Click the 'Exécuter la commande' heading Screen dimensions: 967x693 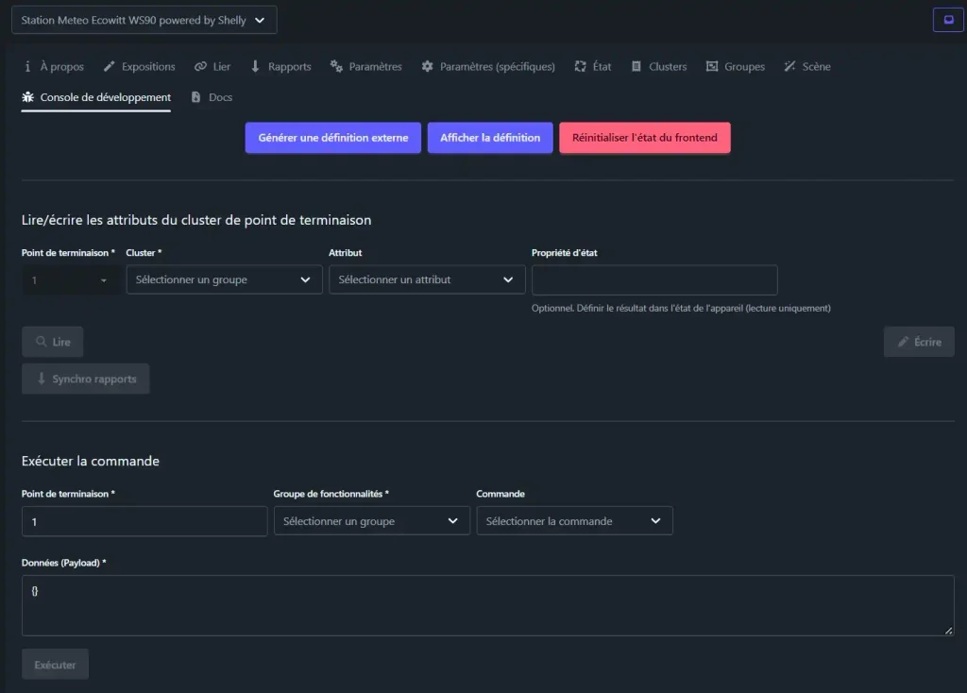pyautogui.click(x=91, y=461)
